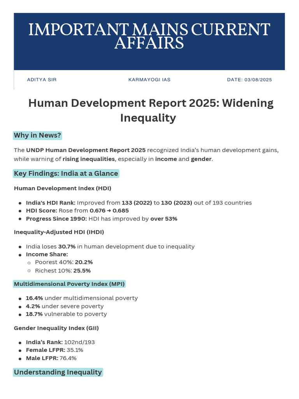Select the 'Why in News?' highlighted heading
The image size is (299, 399).
tap(37, 135)
